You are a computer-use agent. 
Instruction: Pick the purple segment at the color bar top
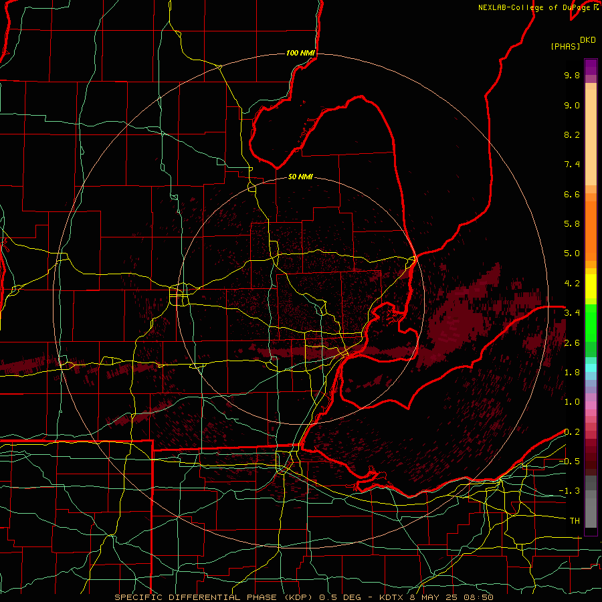click(x=591, y=67)
